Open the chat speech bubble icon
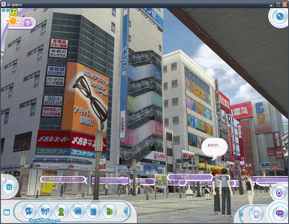Screen dimensions: 289x224 pyautogui.click(x=280, y=214)
